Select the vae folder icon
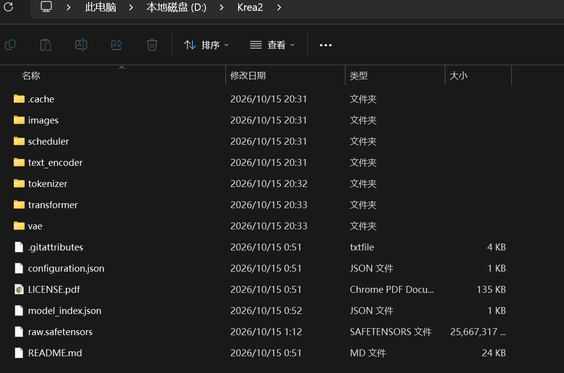This screenshot has width=564, height=373. coord(19,226)
